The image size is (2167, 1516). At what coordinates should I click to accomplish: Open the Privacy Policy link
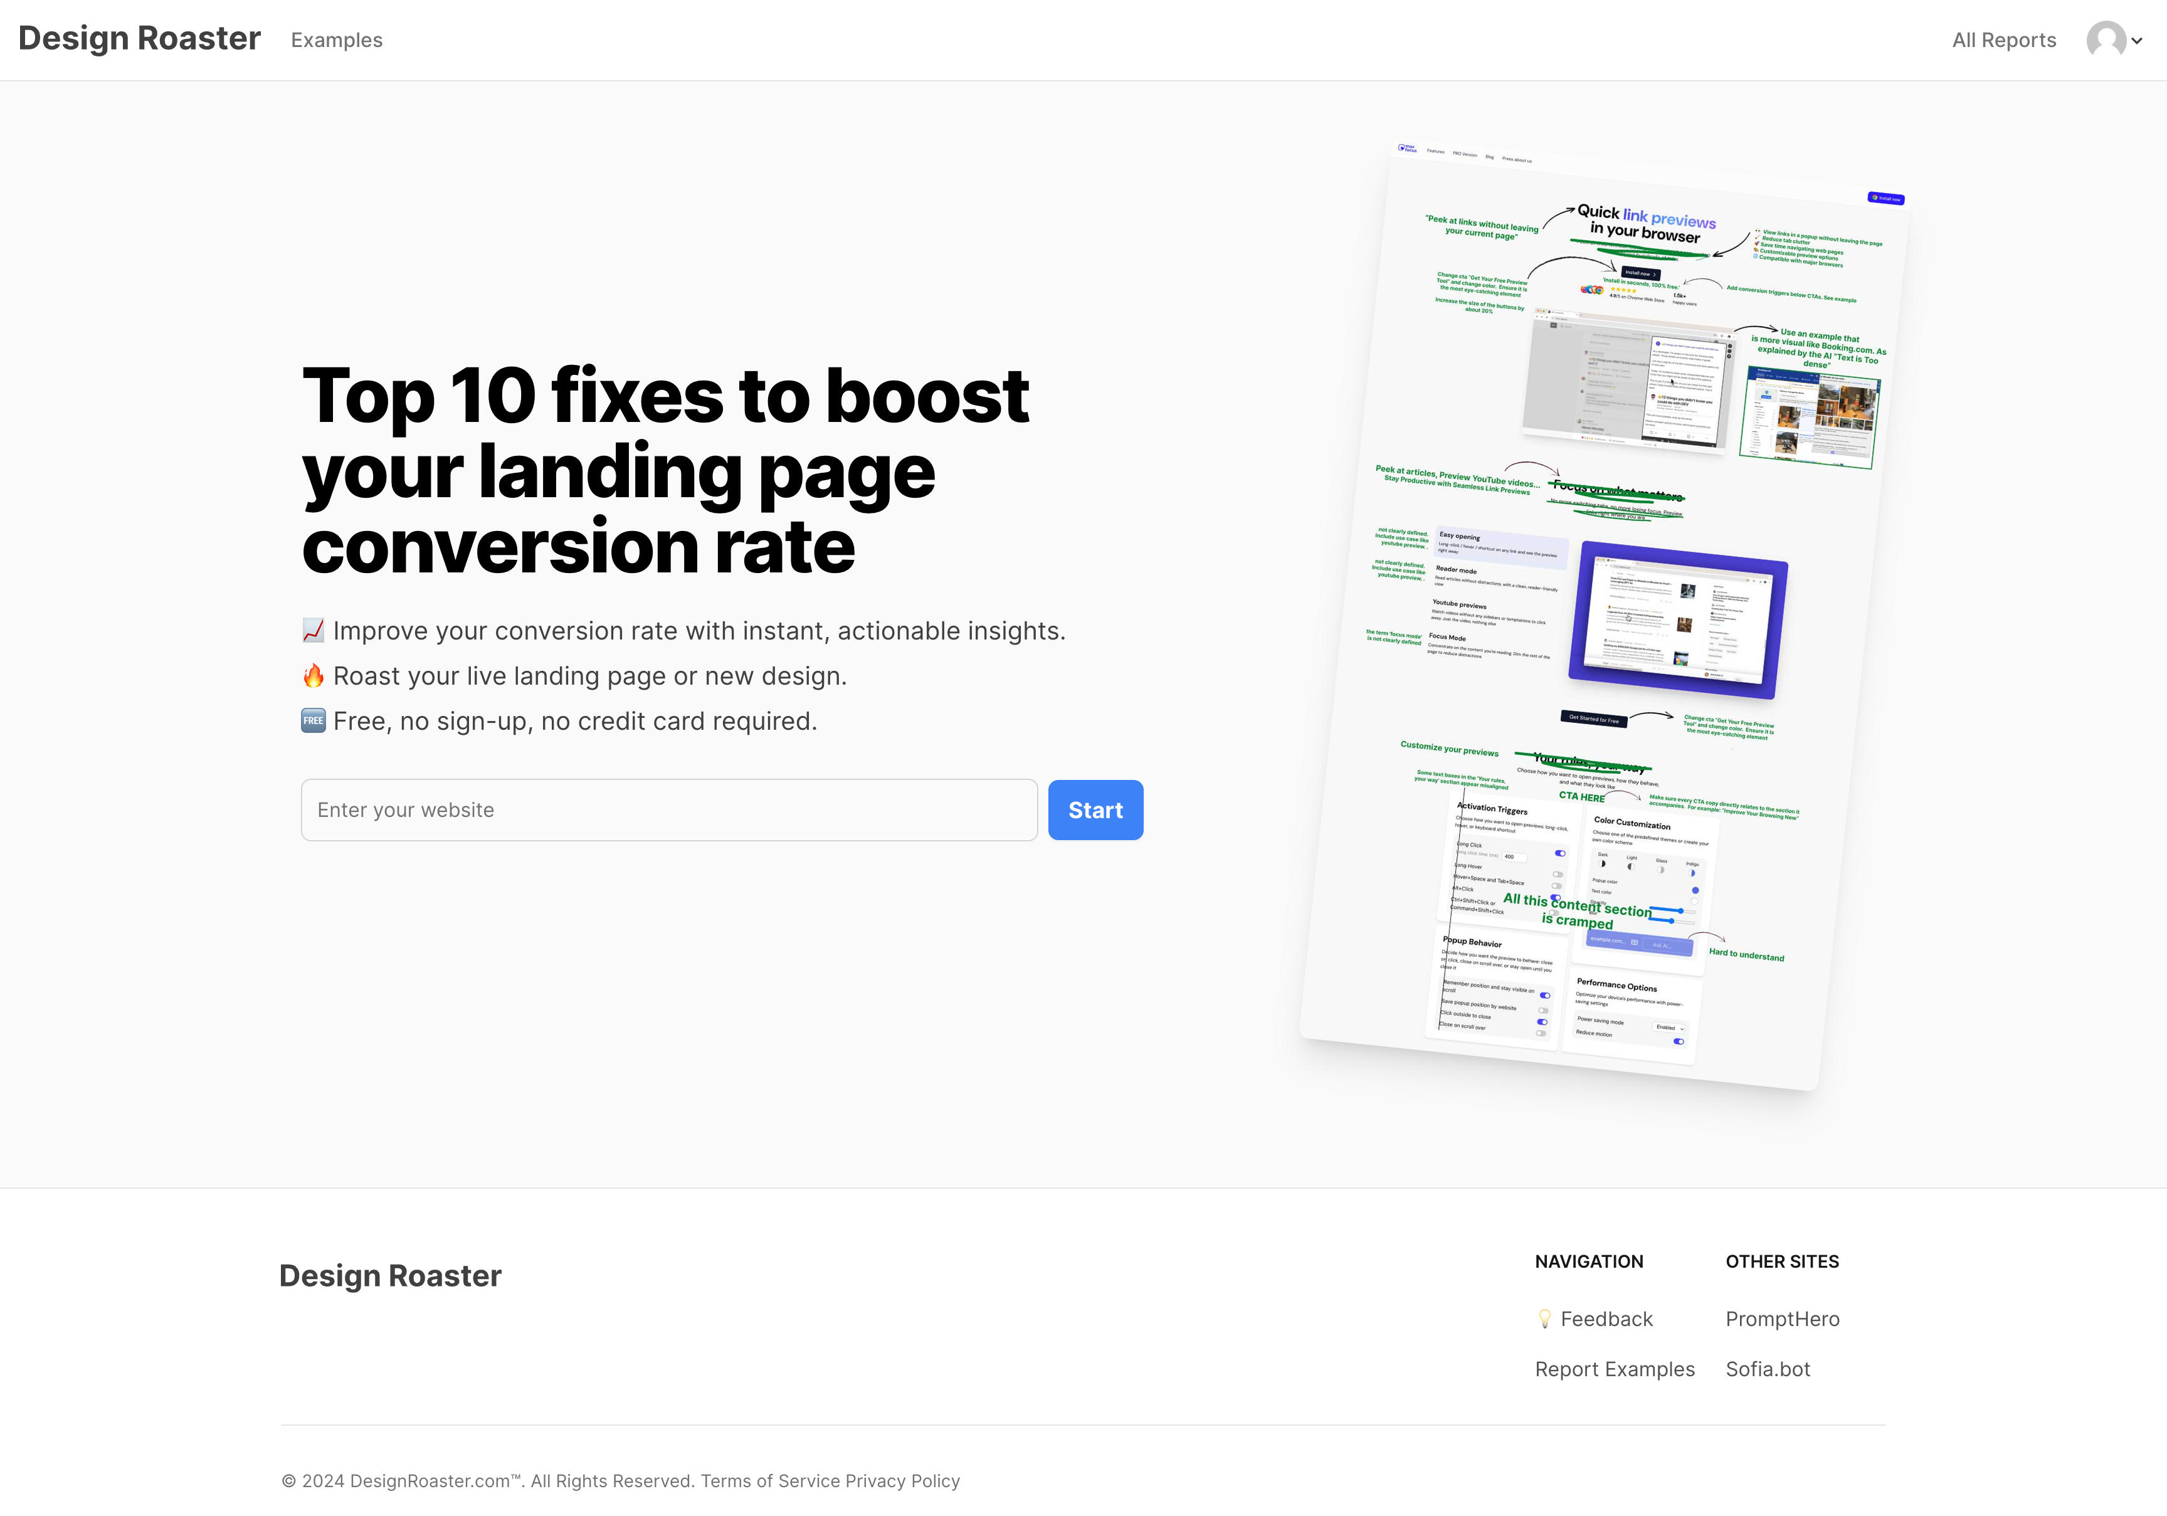tap(902, 1480)
